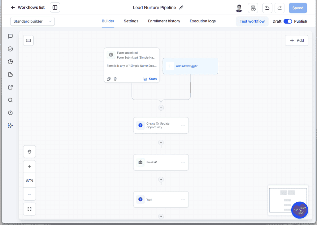Select the Form submitted trigger card
The width and height of the screenshot is (317, 225).
tap(132, 65)
